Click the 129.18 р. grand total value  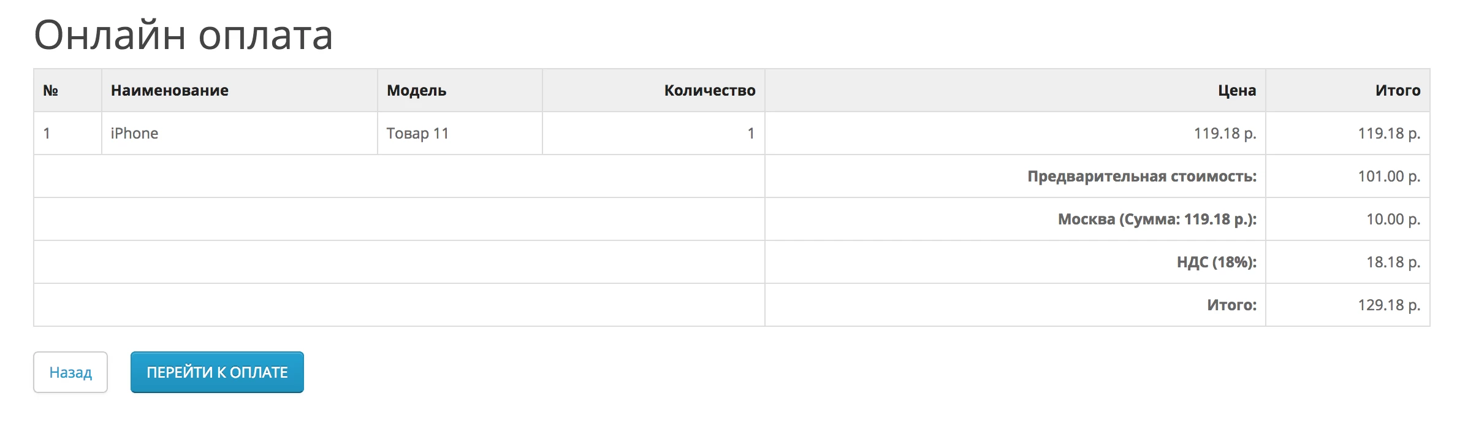pyautogui.click(x=1389, y=305)
